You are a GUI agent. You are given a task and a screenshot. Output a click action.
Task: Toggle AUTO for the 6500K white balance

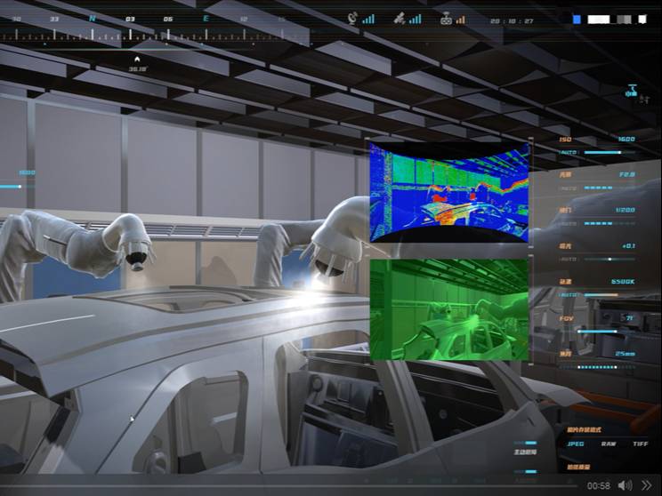(x=569, y=295)
